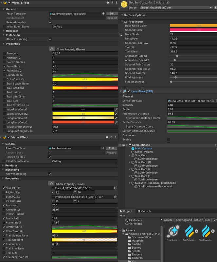Open object picker for SunProminense asset template
Image resolution: width=217 pixels, height=262 pixels.
click(102, 148)
